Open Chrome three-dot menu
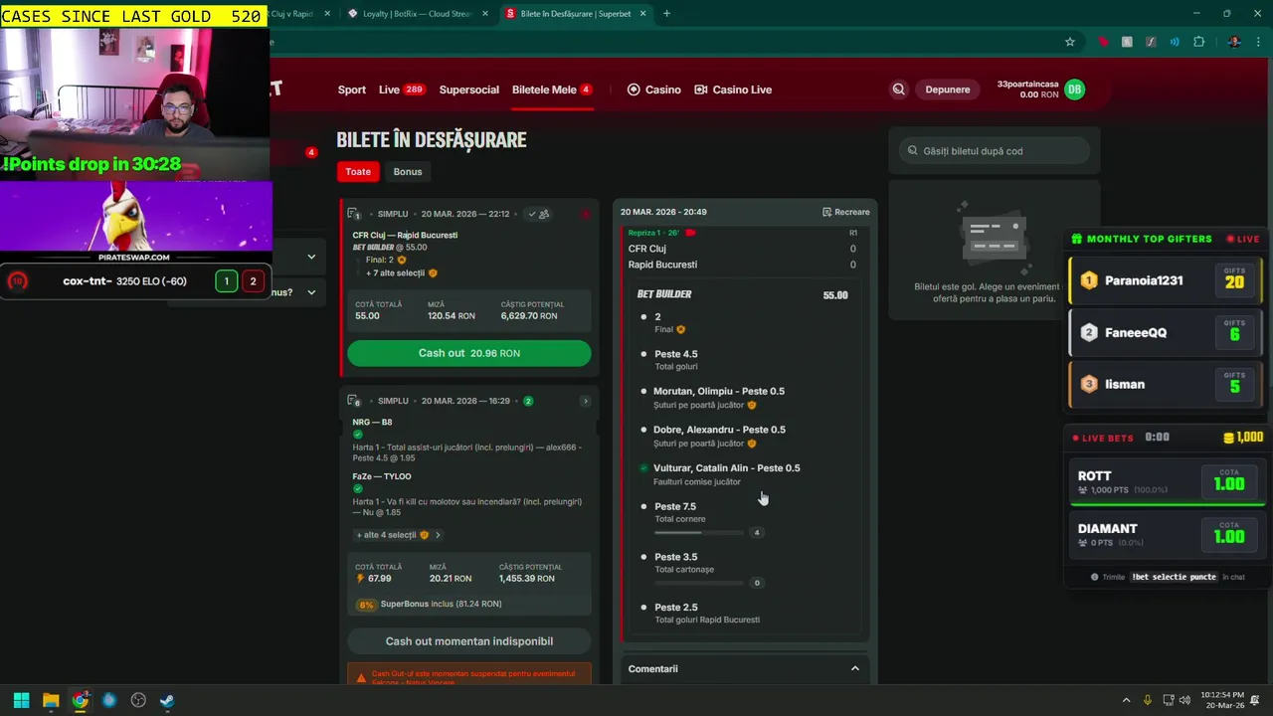This screenshot has width=1273, height=716. coord(1256,42)
